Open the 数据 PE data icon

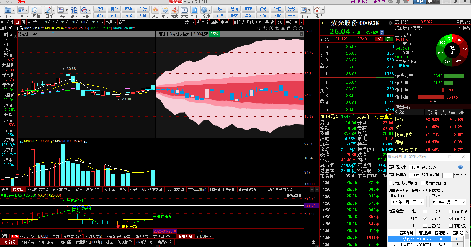pos(184,10)
